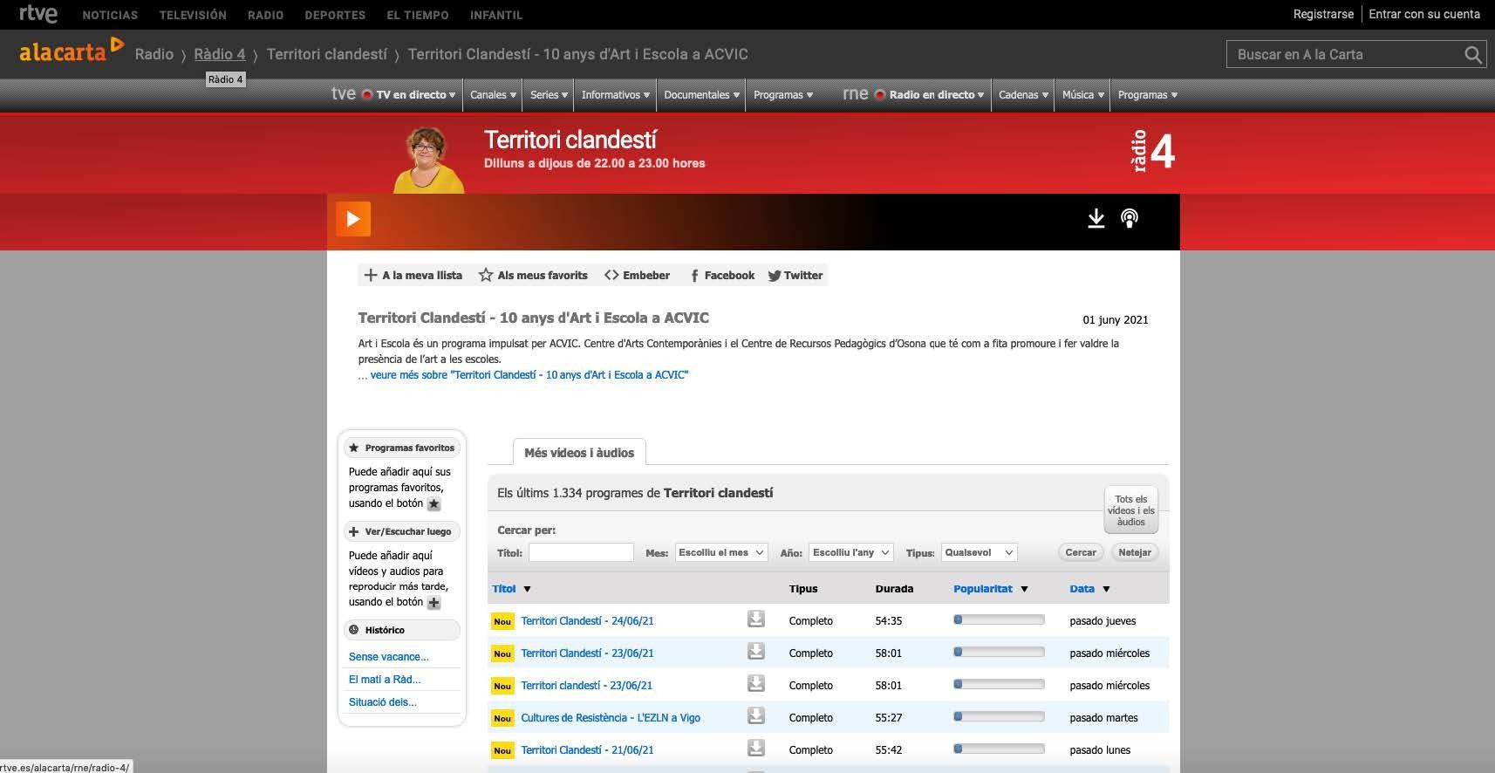
Task: Expand the Canales menu
Action: (x=493, y=95)
